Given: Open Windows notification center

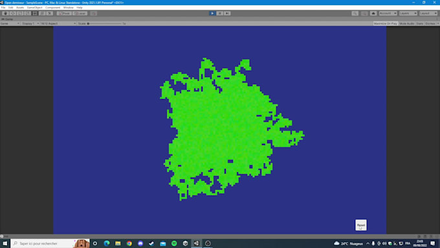Looking at the screenshot, I should (x=433, y=243).
